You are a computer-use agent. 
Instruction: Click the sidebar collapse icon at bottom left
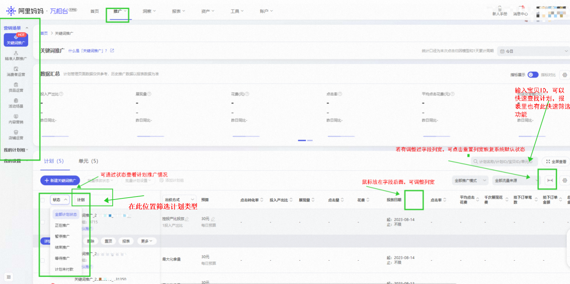[x=9, y=277]
